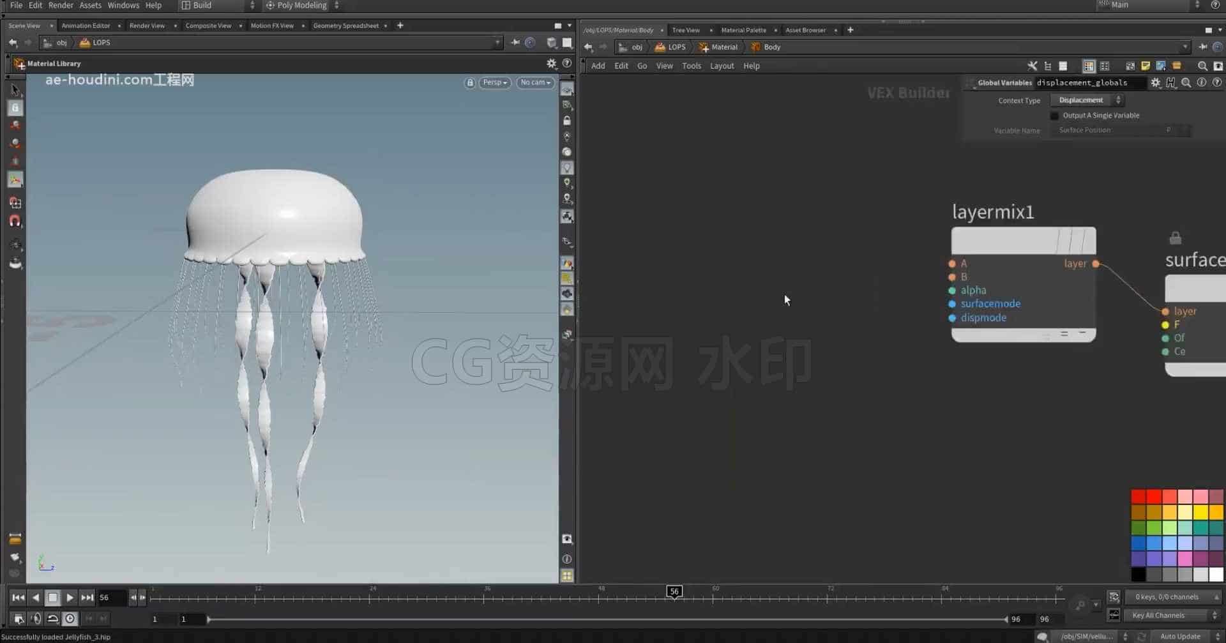Open the parameter gear menu beside displacement_globals
Image resolution: width=1226 pixels, height=643 pixels.
tap(1156, 82)
